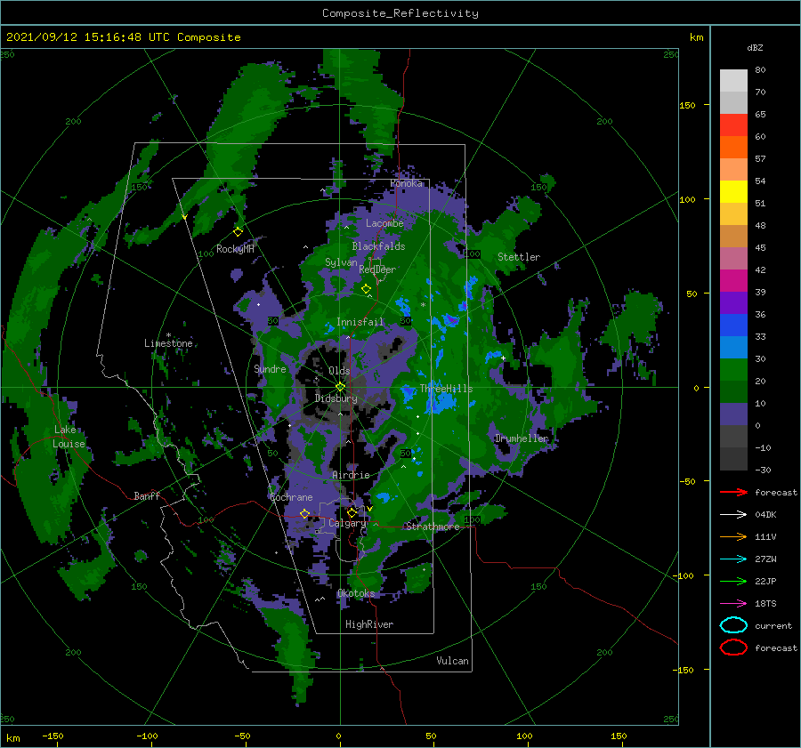Screen dimensions: 801x748
Task: Click the Sundre label
Action: tap(270, 368)
